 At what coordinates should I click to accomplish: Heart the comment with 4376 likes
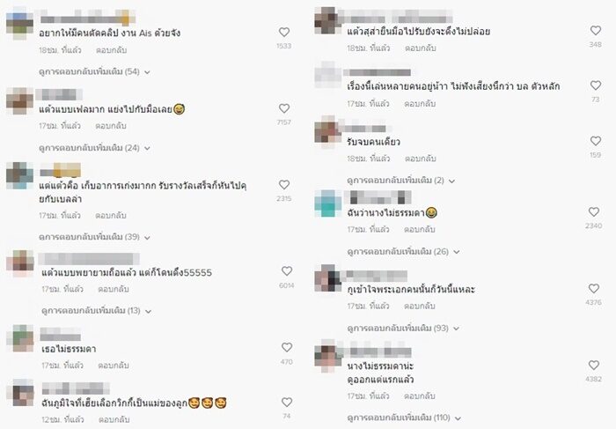pyautogui.click(x=594, y=289)
